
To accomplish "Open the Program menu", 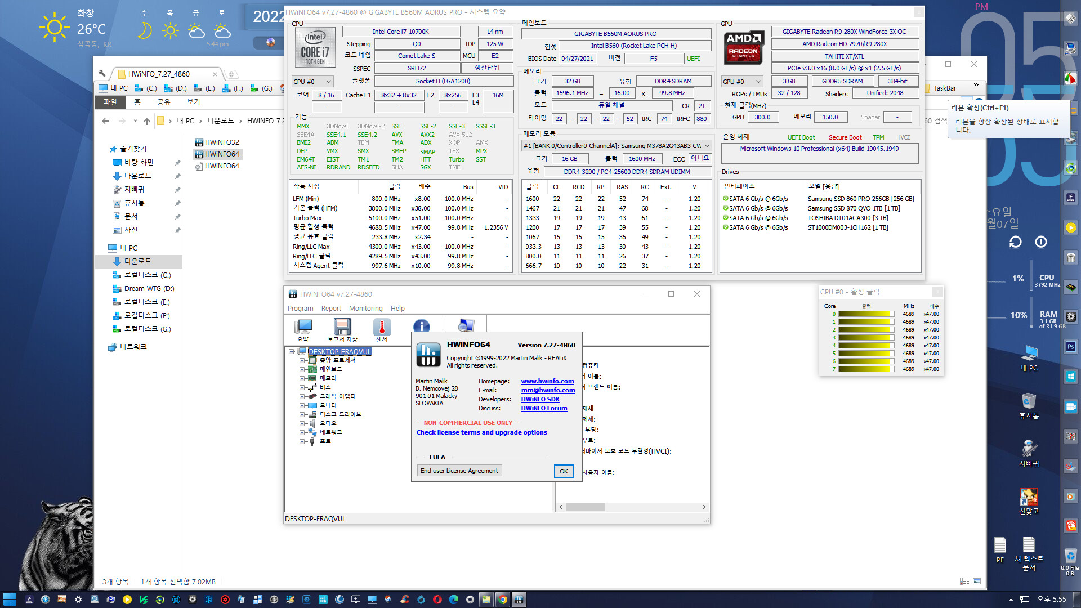I will coord(301,309).
